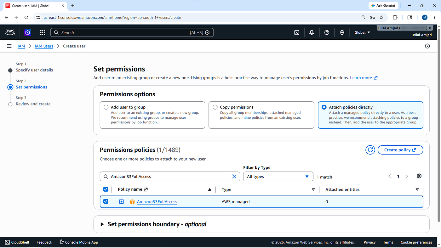Image resolution: width=441 pixels, height=248 pixels.
Task: Expand AmazonS3FullAccess policy details plus icon
Action: coord(121,201)
